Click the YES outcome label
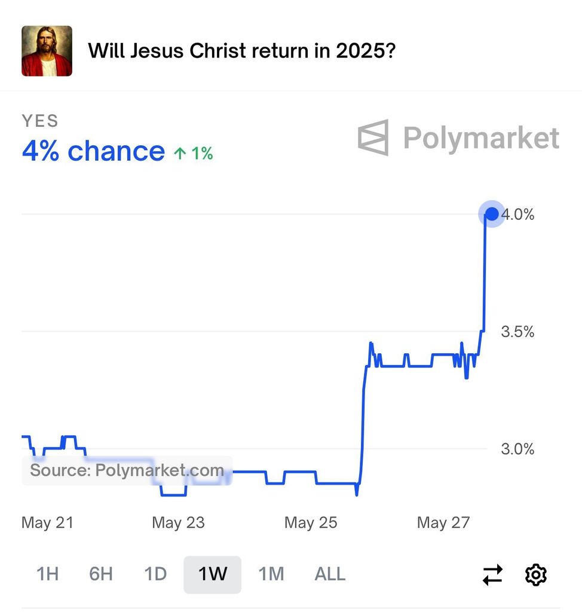Image resolution: width=582 pixels, height=612 pixels. point(40,121)
